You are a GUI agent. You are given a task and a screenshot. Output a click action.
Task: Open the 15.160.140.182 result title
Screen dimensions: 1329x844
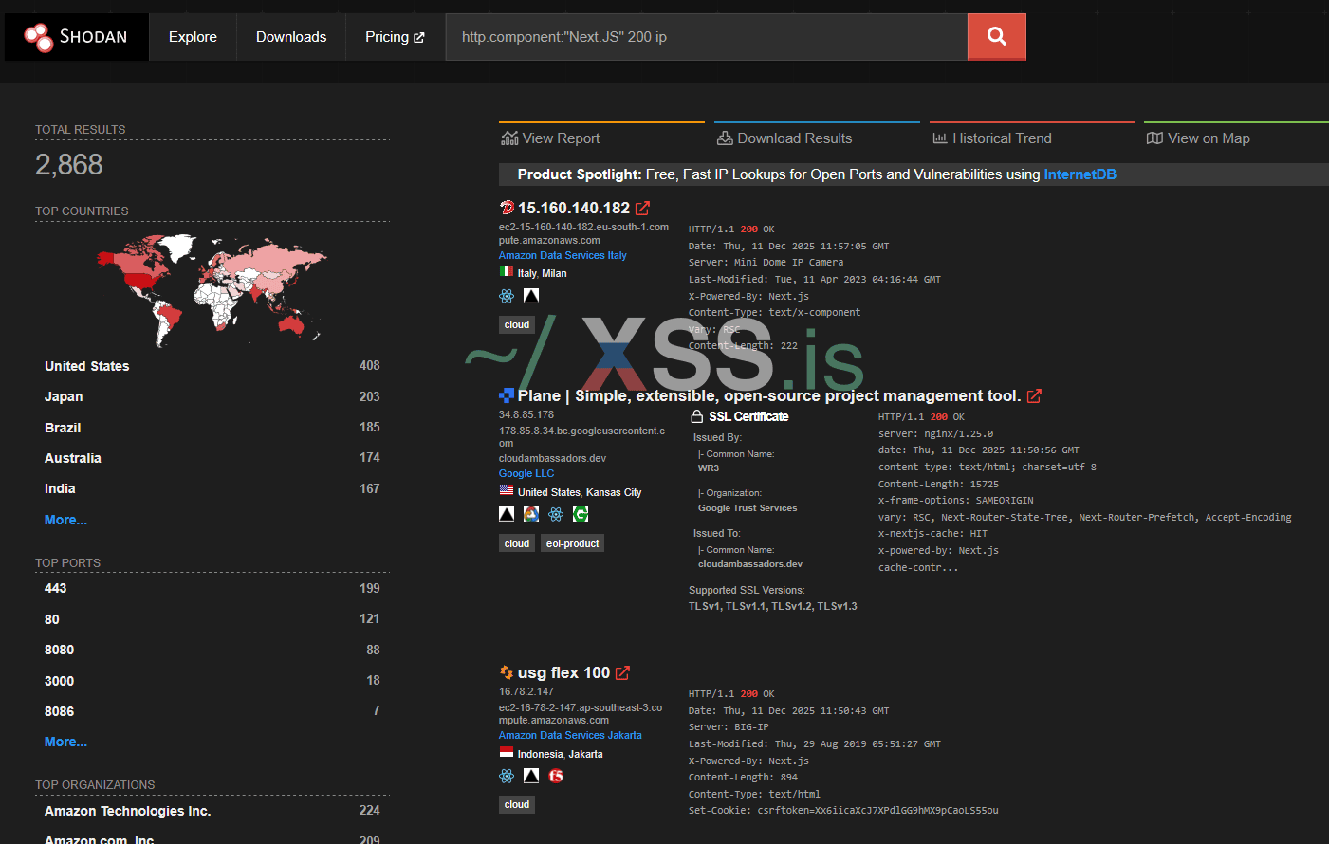tap(574, 208)
